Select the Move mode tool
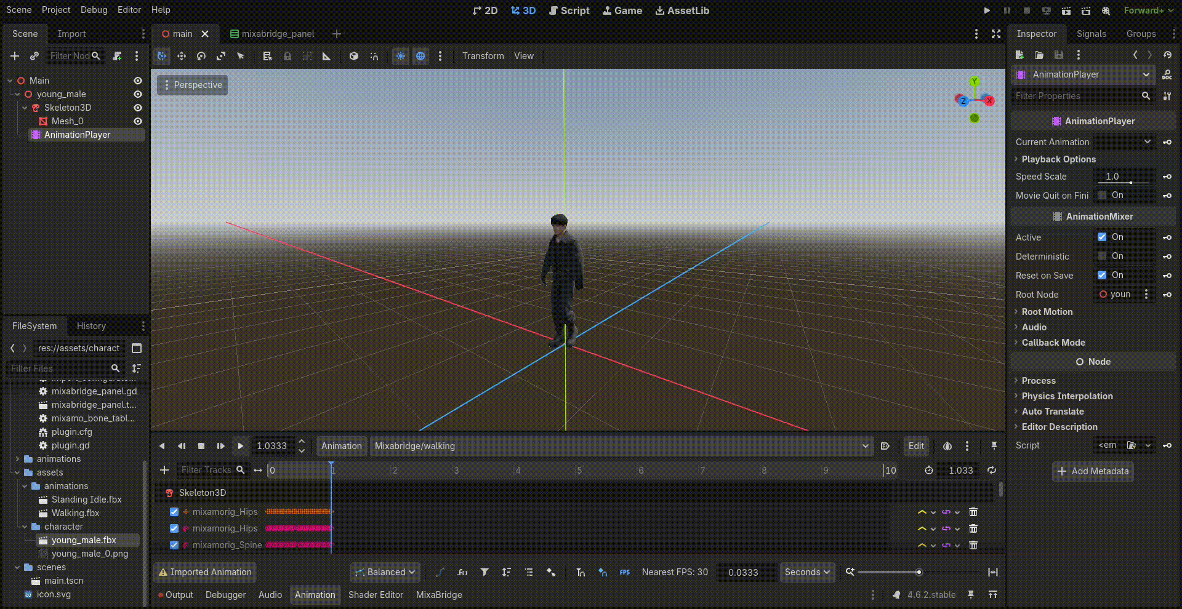This screenshot has width=1182, height=609. pos(182,56)
